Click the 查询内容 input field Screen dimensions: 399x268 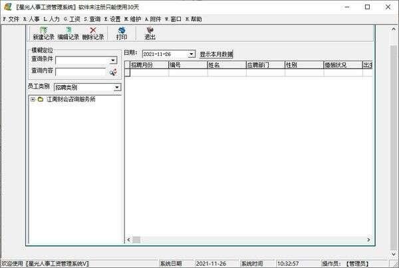coord(80,72)
